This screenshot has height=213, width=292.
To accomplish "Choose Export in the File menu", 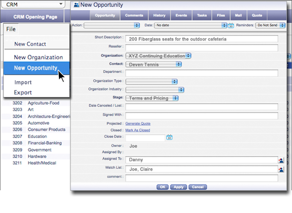I will click(23, 92).
